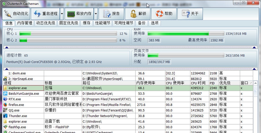Select the 厦门享联科技 title cell
The image size is (261, 133).
63,99
